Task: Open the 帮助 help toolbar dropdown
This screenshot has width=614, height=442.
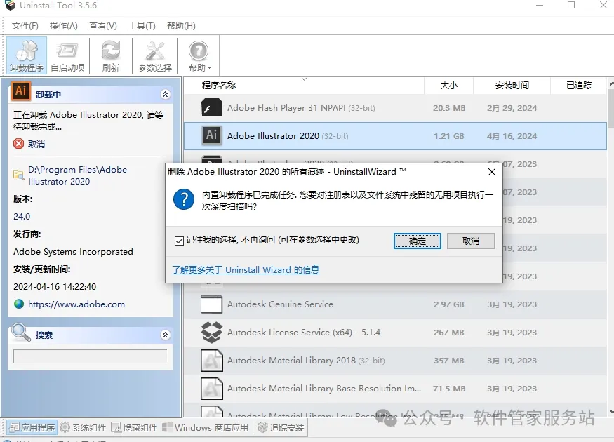Action: click(199, 55)
